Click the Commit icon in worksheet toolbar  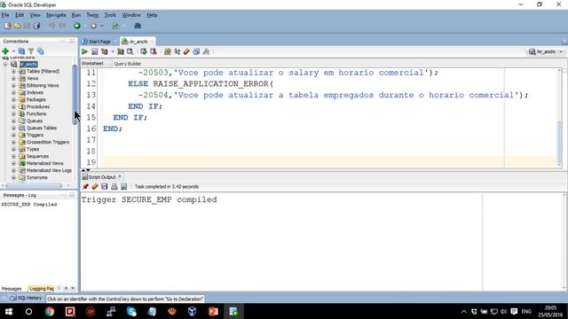(x=144, y=51)
